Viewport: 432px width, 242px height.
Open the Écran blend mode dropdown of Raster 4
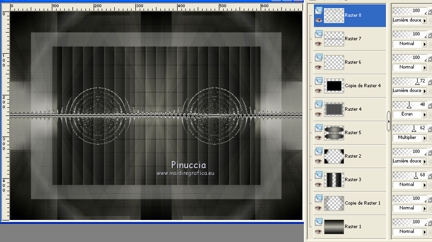click(x=410, y=114)
